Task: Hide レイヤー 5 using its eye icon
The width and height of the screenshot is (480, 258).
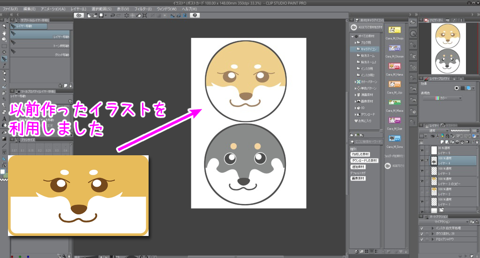Action: point(422,151)
